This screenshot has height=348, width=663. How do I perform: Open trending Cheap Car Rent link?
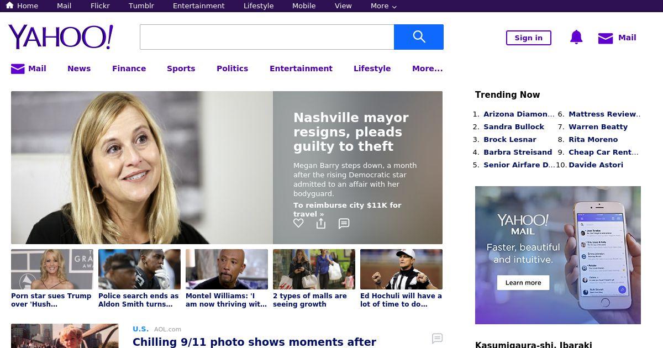(603, 152)
